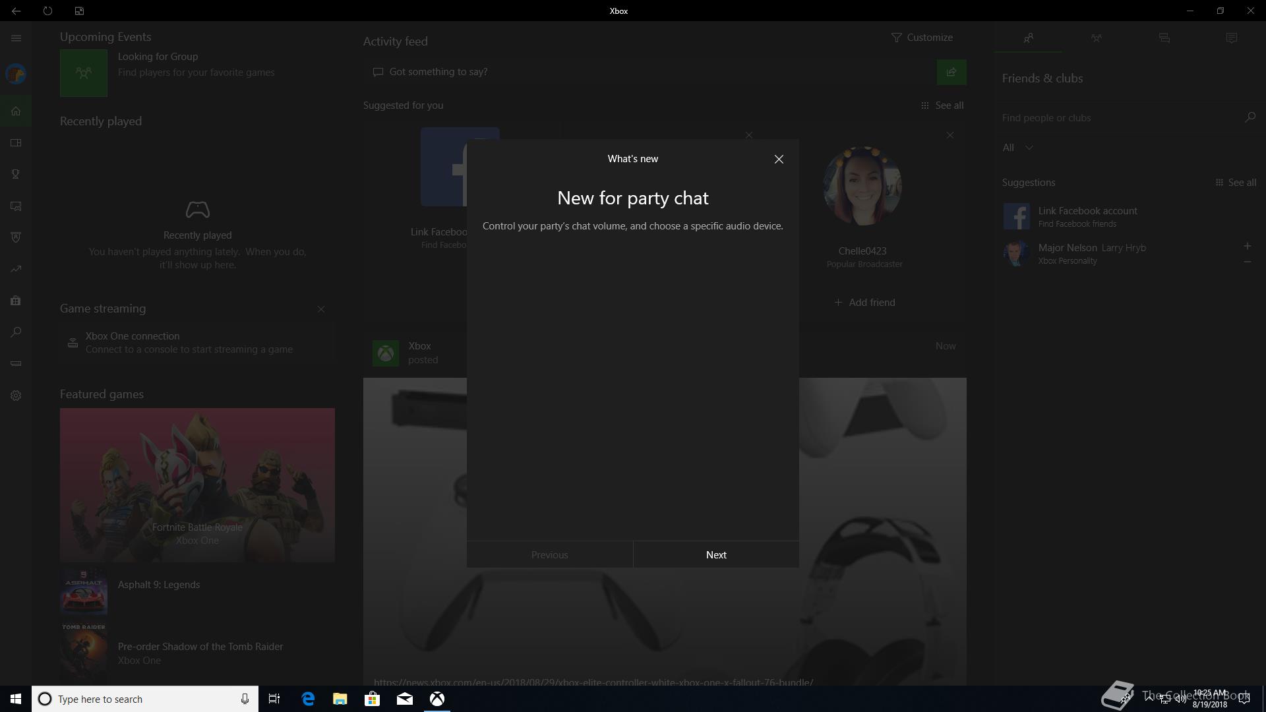Remove Major Nelson suggestion with minus
Image resolution: width=1266 pixels, height=712 pixels.
click(1247, 262)
